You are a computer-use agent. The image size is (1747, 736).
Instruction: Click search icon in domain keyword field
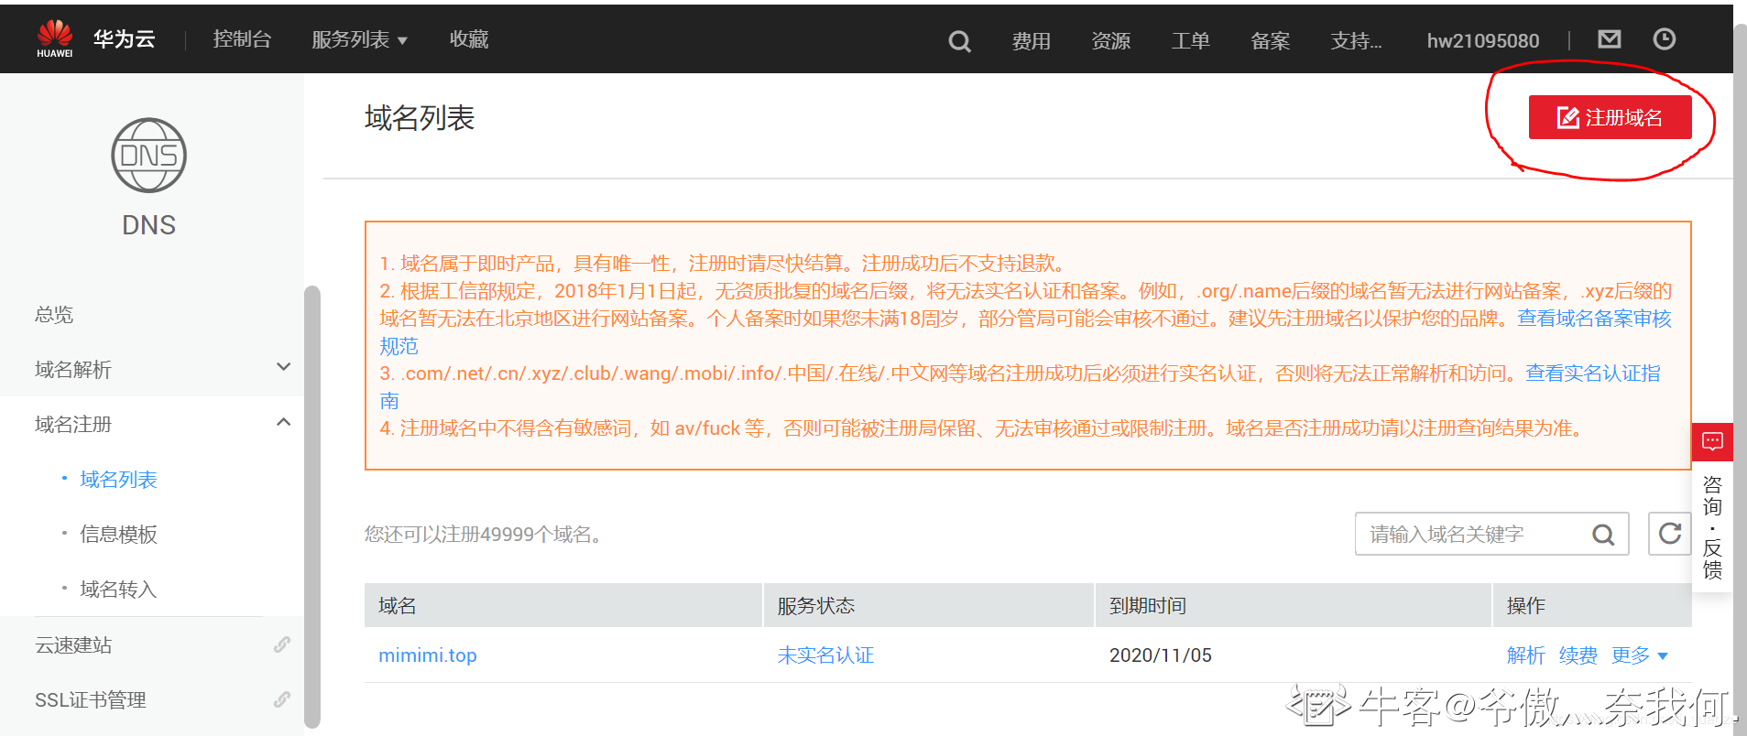click(1603, 535)
